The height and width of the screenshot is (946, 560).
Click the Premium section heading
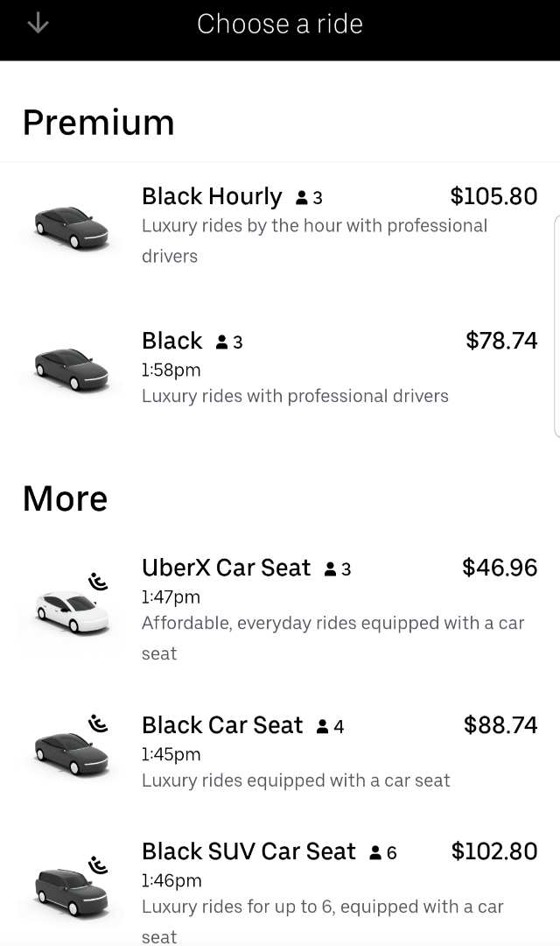pos(98,122)
